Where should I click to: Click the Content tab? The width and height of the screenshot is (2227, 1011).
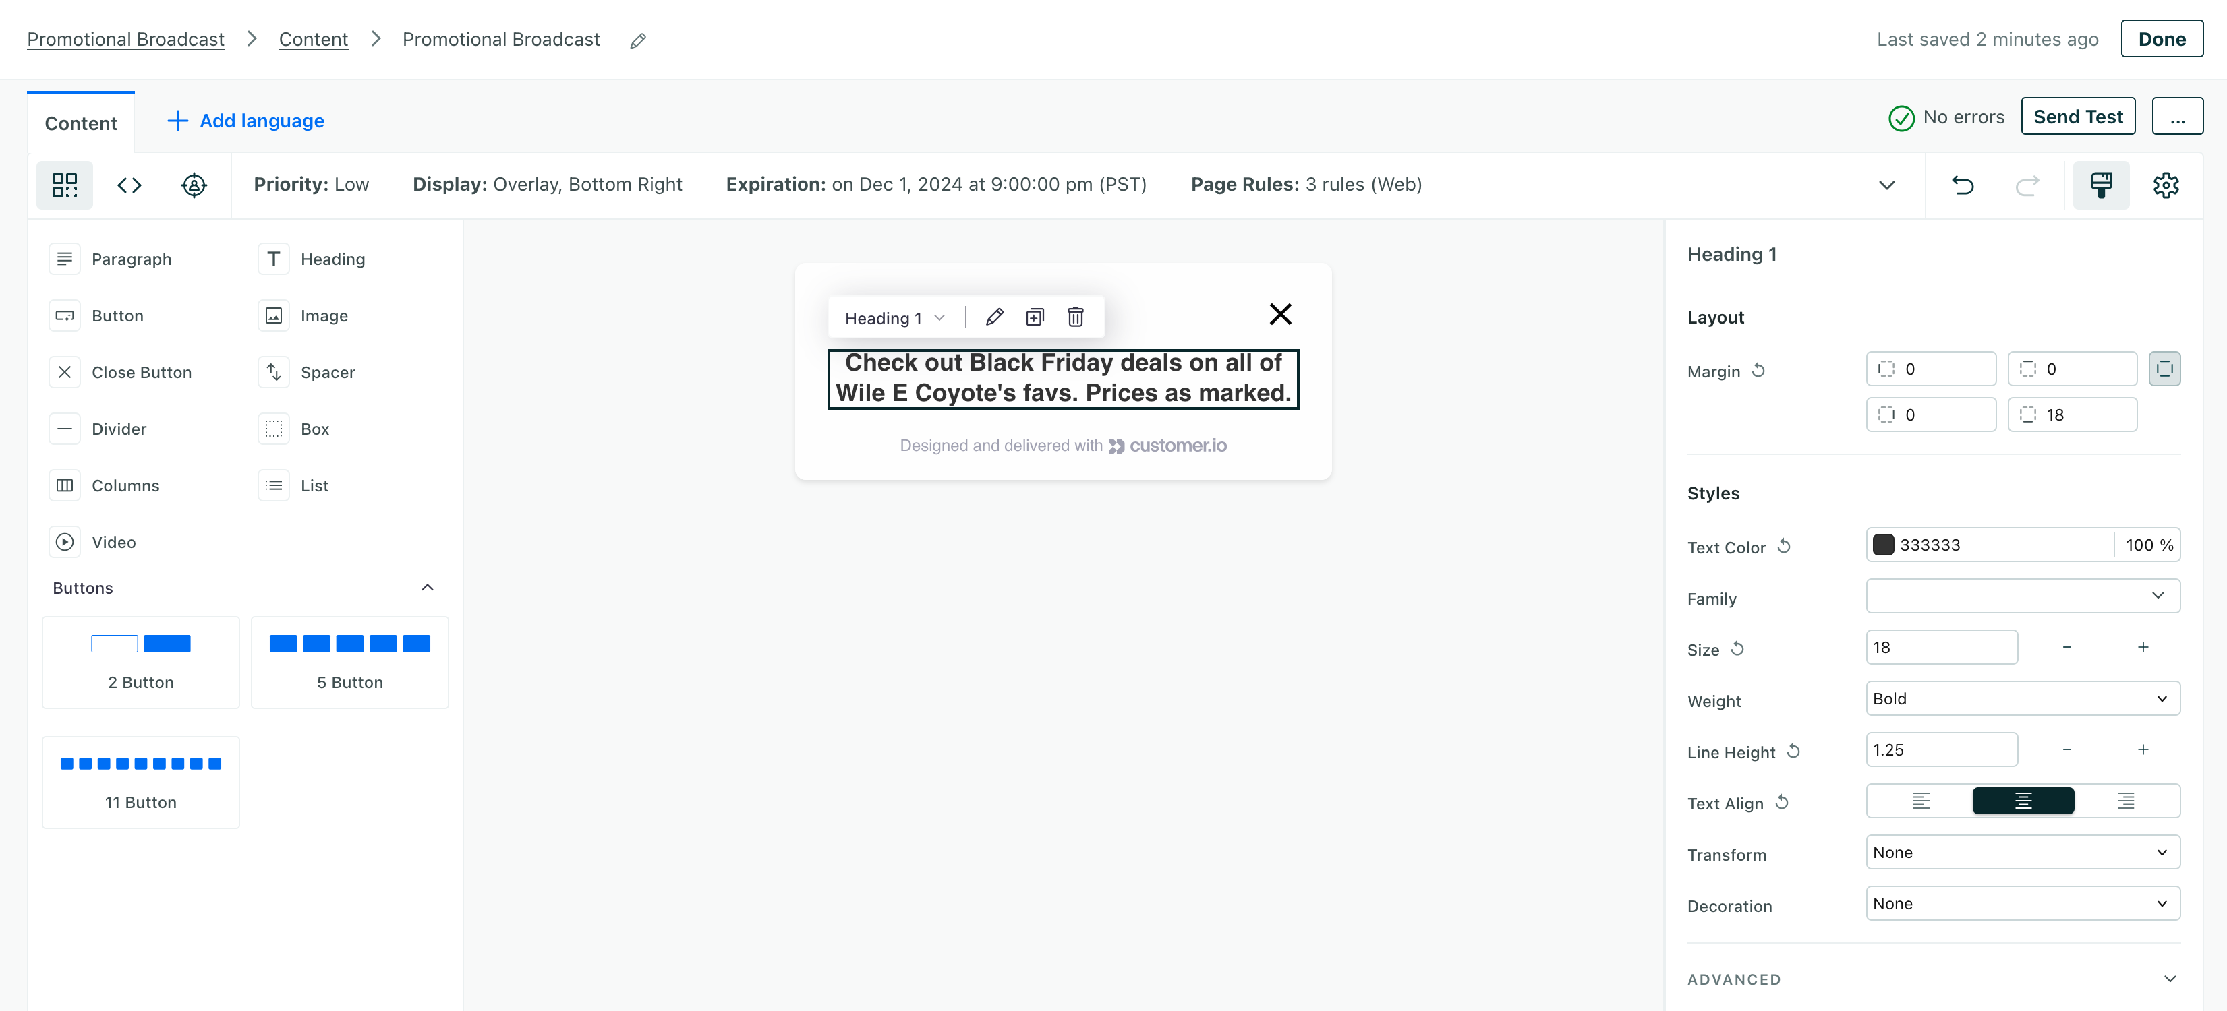[81, 121]
